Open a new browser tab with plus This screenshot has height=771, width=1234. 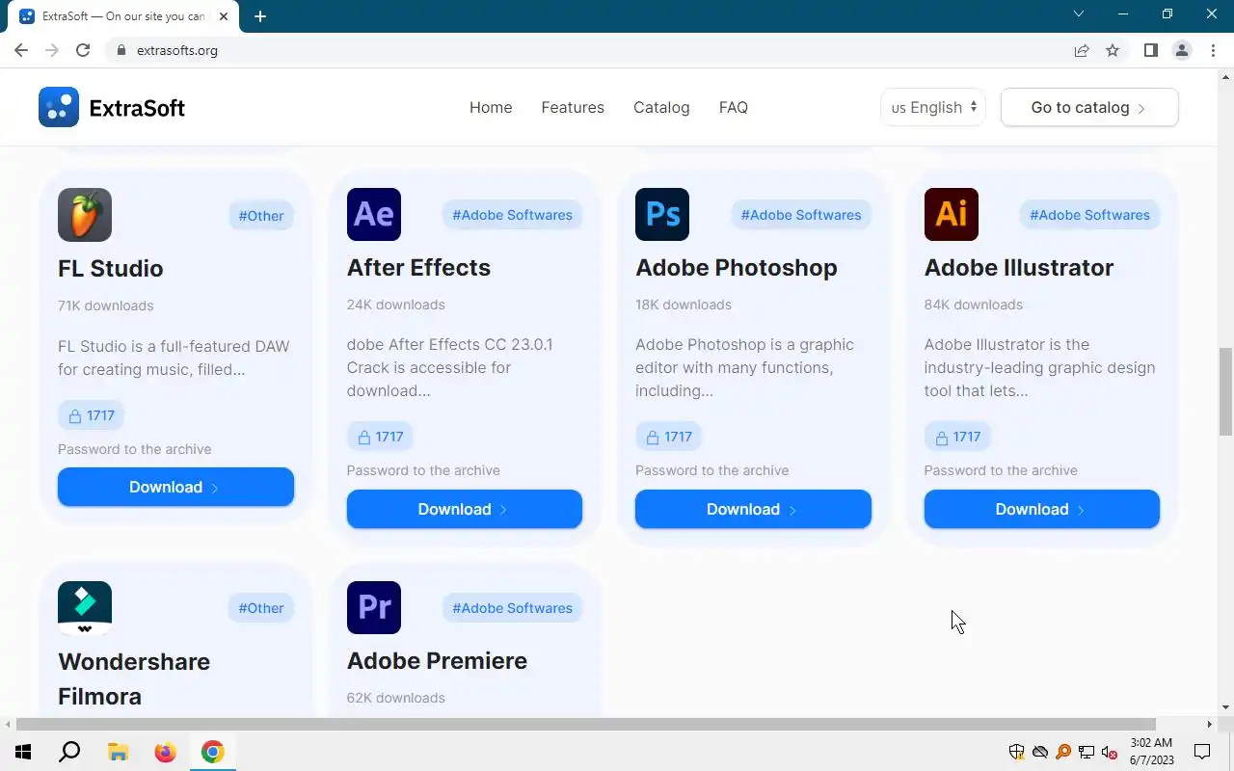point(260,16)
